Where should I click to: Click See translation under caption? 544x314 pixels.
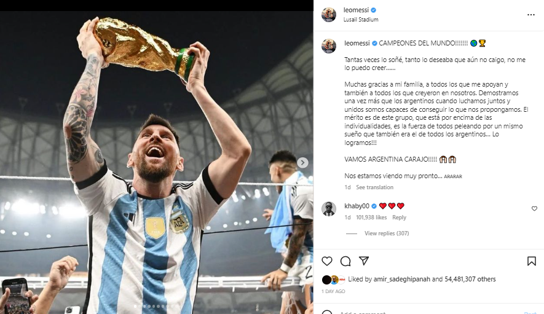(x=374, y=187)
